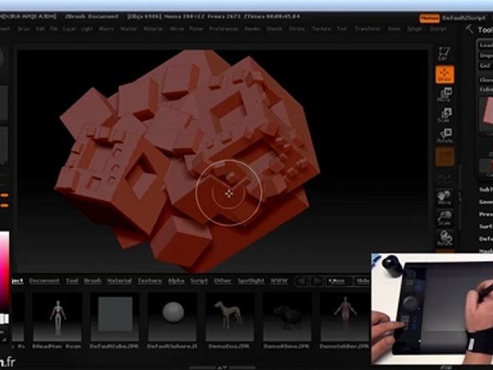Open the Zplugin menu
The width and height of the screenshot is (493, 370).
pyautogui.click(x=414, y=29)
